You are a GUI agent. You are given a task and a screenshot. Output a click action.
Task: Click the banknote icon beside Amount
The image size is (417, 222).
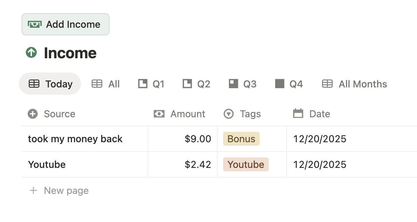(159, 114)
